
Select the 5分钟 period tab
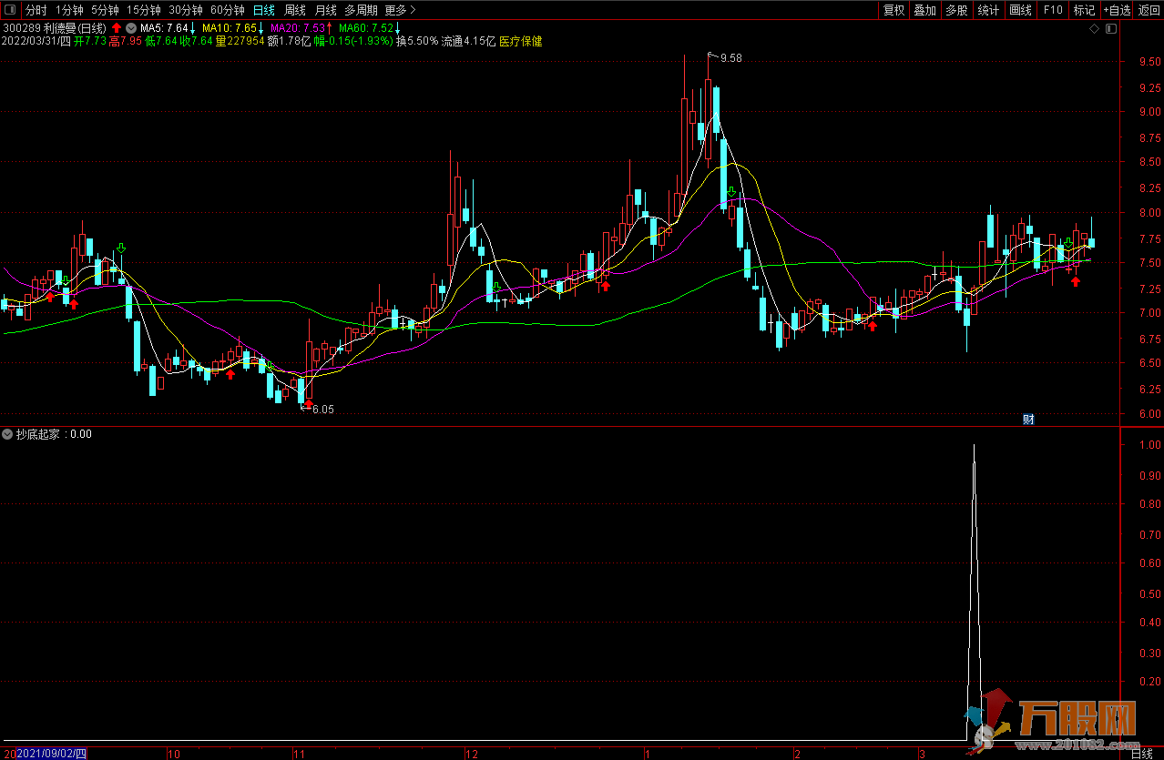point(105,10)
